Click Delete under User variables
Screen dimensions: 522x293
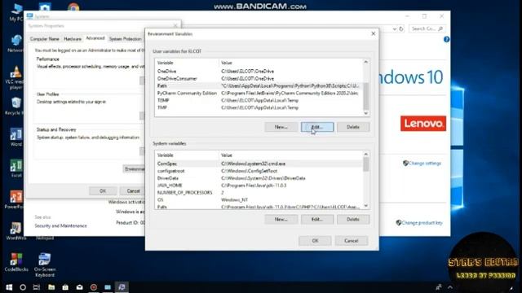tap(353, 127)
